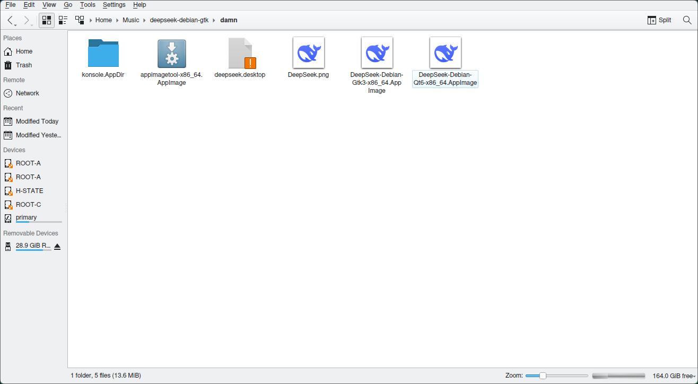Expand arrow between Music and deepseek-debian-gtk
Image resolution: width=698 pixels, height=384 pixels.
(x=145, y=20)
